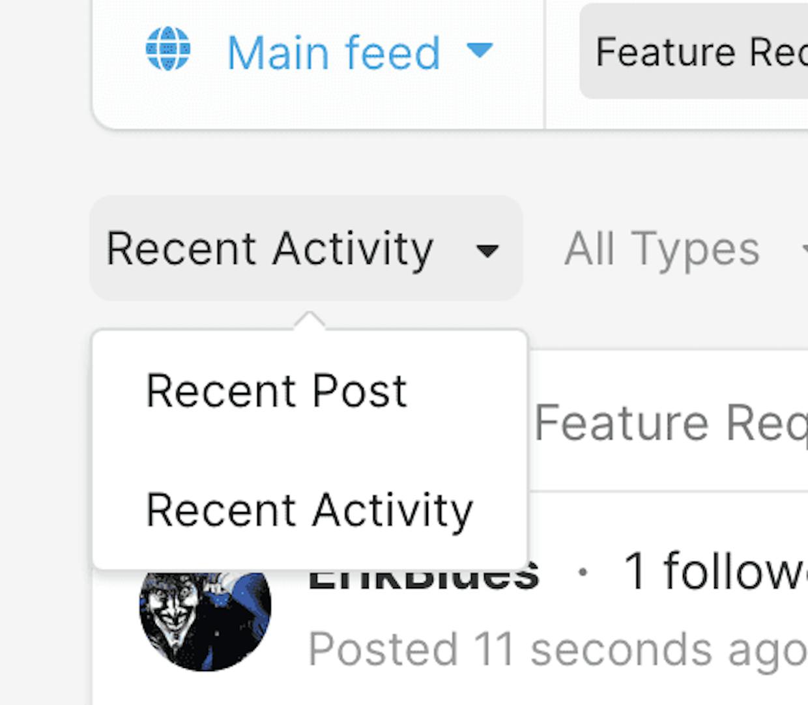View the 1 follower count link
This screenshot has width=808, height=705.
pos(715,571)
